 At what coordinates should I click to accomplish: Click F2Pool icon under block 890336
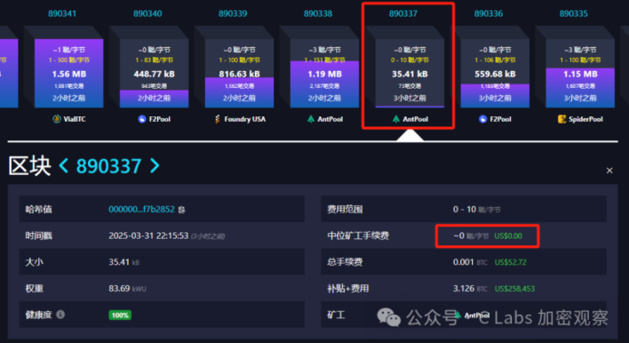(x=482, y=119)
